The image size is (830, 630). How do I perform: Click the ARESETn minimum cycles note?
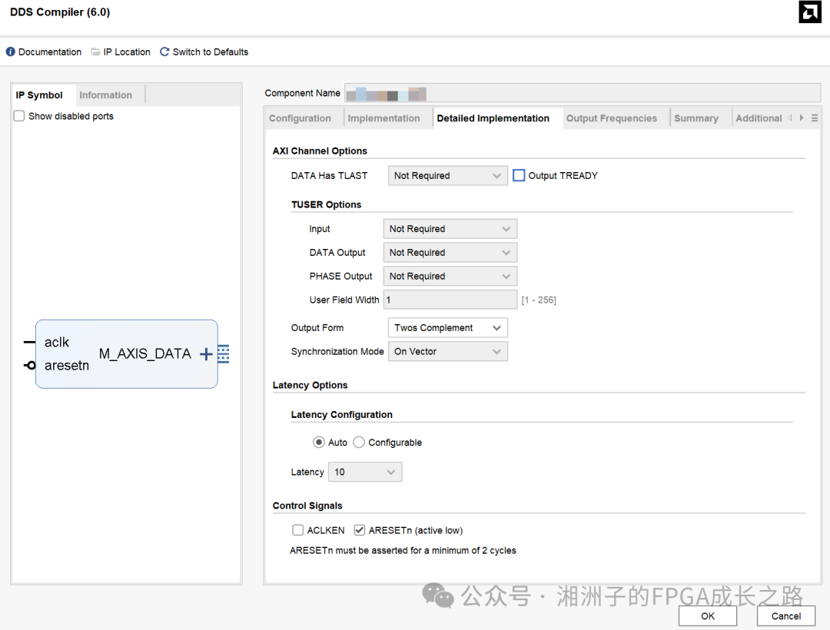pyautogui.click(x=402, y=551)
